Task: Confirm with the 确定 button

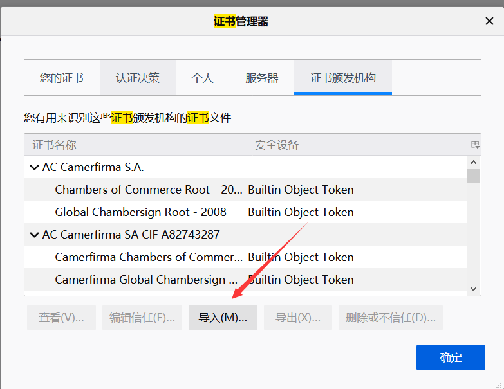Action: [451, 357]
